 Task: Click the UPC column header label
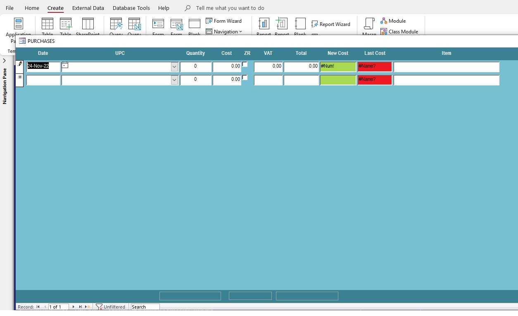point(120,53)
